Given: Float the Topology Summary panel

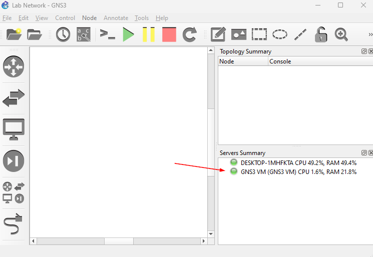Looking at the screenshot, I should pos(364,51).
